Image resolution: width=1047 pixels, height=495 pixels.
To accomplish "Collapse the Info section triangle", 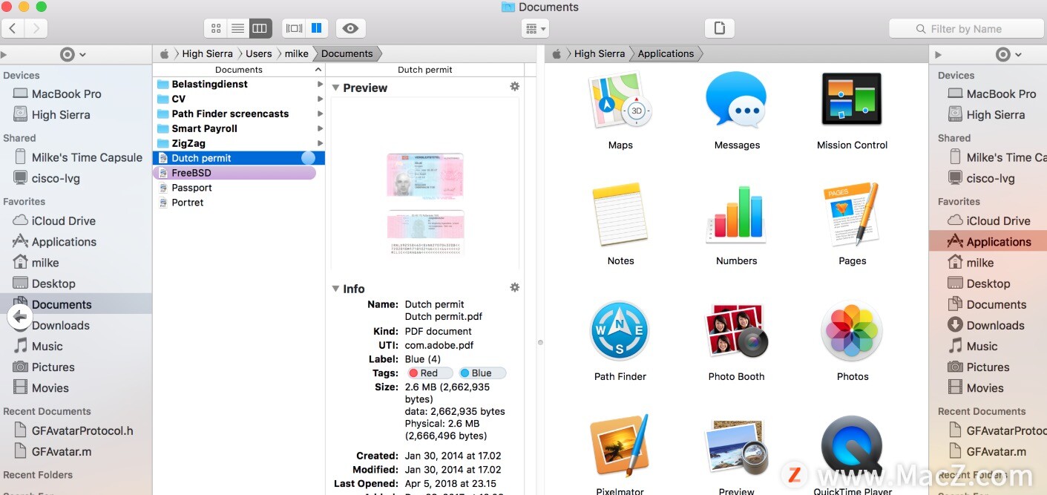I will 335,289.
